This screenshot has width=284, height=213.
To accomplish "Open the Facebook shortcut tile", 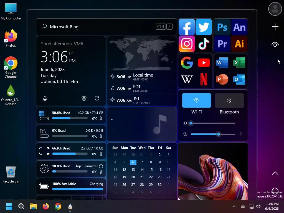I will tap(187, 27).
